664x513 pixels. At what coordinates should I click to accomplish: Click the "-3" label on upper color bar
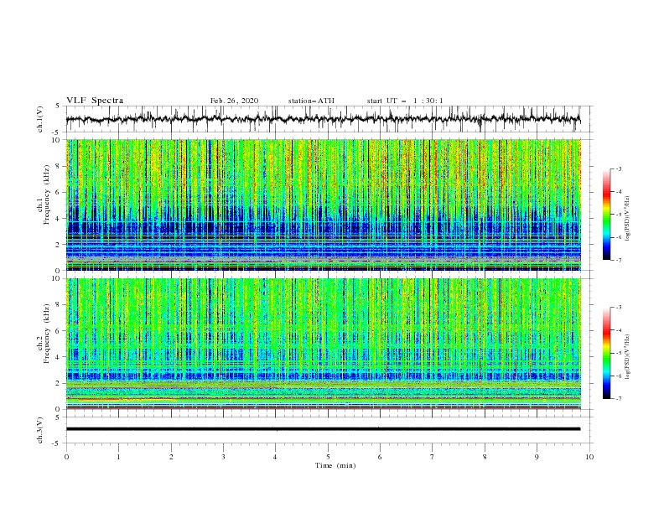619,168
